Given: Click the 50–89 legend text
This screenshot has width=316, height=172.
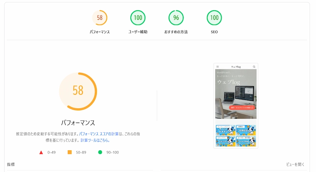Looking at the screenshot, I should pos(81,153).
